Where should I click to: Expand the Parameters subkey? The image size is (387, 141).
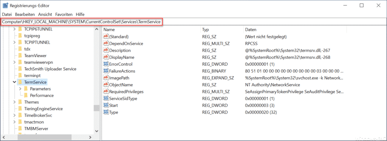(x=20, y=89)
